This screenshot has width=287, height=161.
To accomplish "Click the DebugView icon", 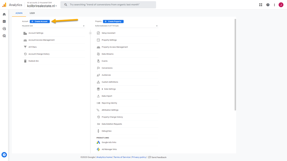I will click(x=98, y=131).
